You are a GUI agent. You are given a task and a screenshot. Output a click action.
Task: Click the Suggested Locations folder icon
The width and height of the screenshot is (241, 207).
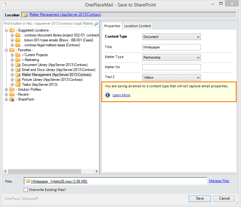pyautogui.click(x=12, y=30)
